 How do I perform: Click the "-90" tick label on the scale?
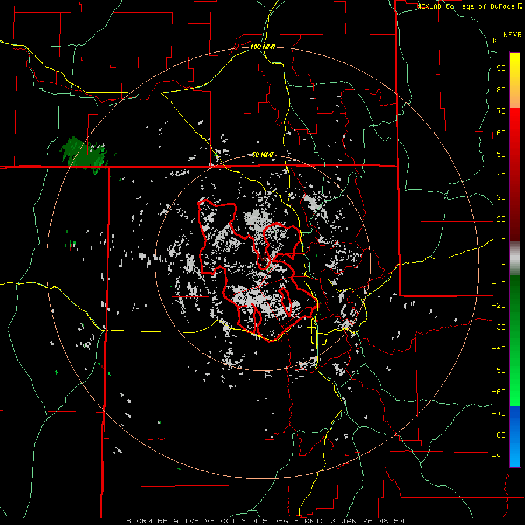(498, 457)
